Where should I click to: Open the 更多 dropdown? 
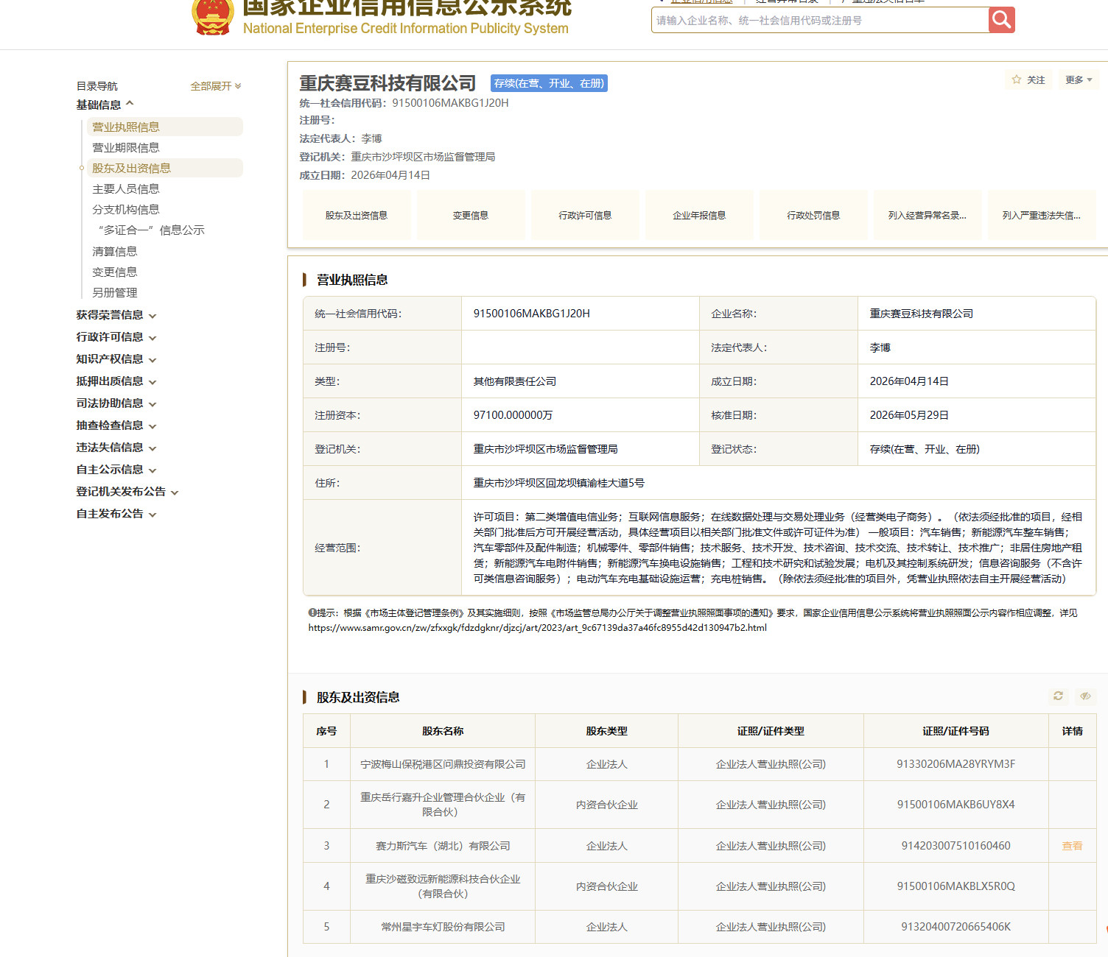click(x=1079, y=80)
